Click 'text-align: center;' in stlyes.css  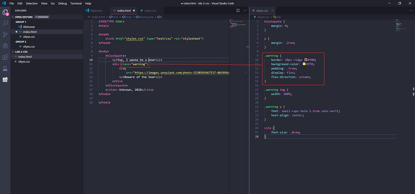point(287,115)
